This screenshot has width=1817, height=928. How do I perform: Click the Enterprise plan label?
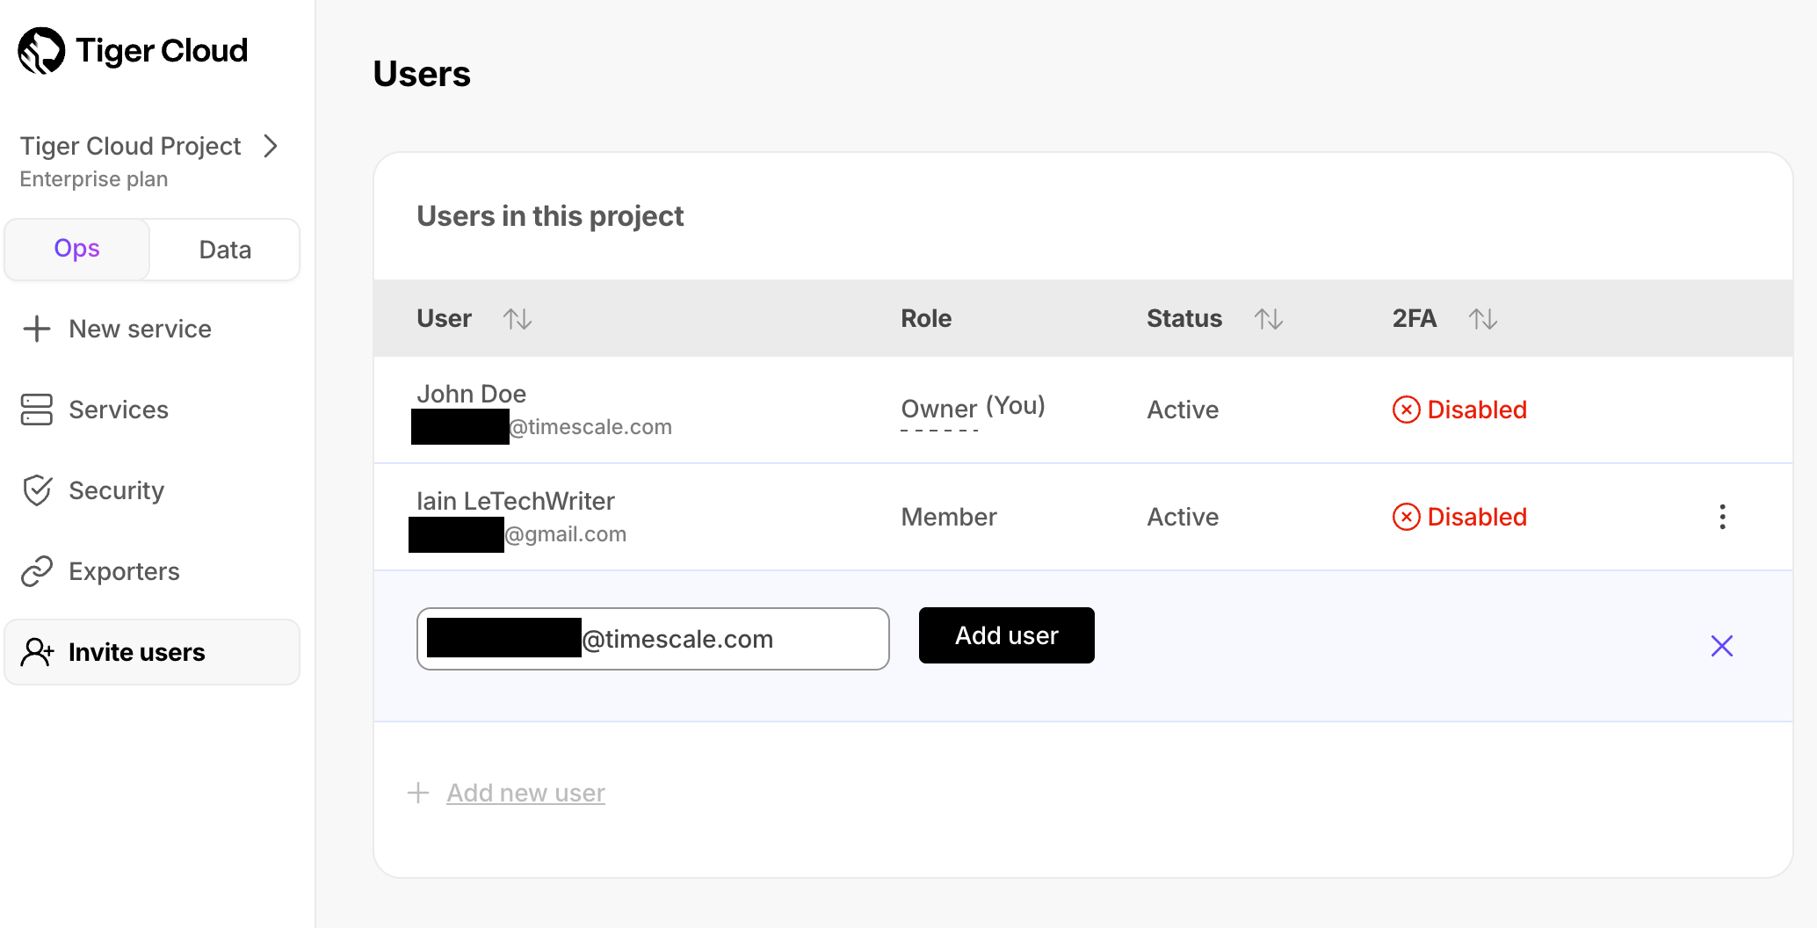tap(94, 179)
